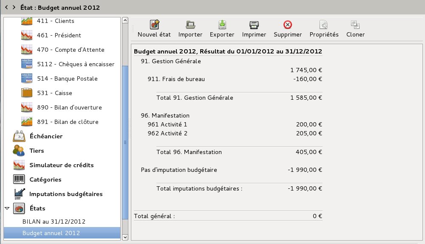
Task: Select the Budget annuel 2012 report
Action: point(51,233)
